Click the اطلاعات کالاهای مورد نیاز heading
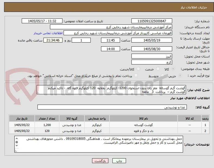This screenshot has width=214, height=168. 190,98
